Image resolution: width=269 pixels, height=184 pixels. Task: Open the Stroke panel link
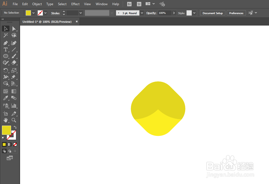coord(55,13)
